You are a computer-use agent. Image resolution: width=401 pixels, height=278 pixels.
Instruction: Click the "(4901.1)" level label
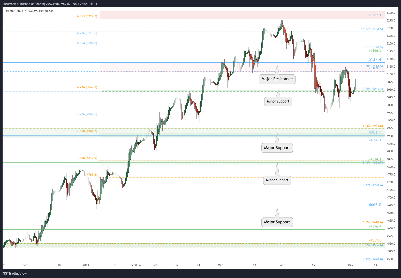click(x=375, y=132)
